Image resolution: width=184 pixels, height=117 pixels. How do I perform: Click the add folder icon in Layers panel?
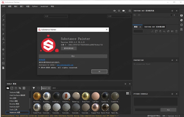click(x=172, y=31)
